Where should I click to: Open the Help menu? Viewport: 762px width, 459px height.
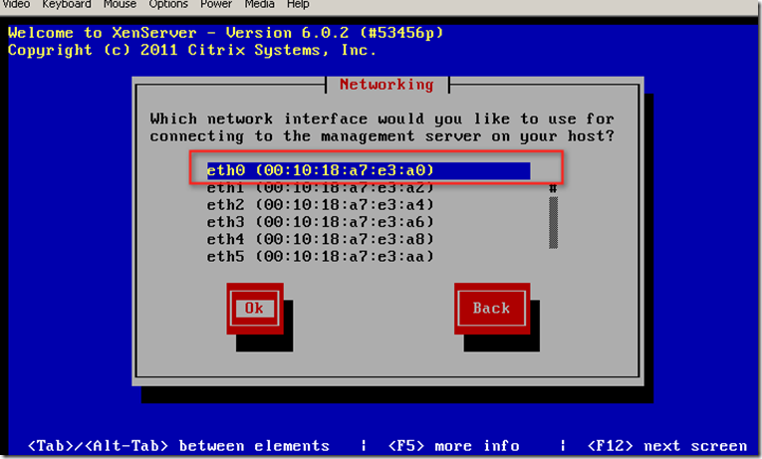[x=298, y=4]
